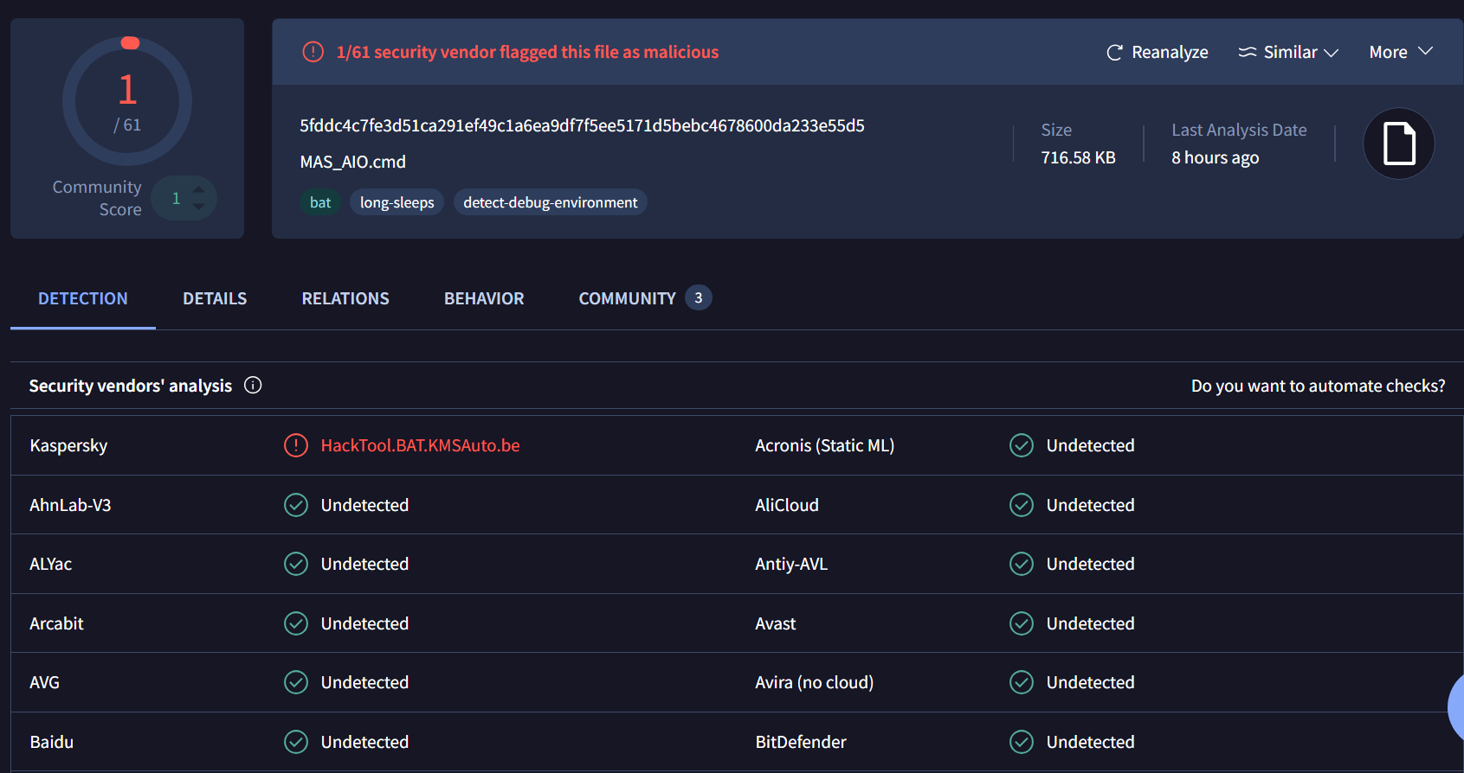Click the file type icon

click(1398, 144)
